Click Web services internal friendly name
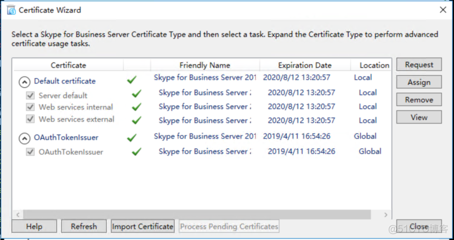This screenshot has width=454, height=240. pyautogui.click(x=205, y=107)
